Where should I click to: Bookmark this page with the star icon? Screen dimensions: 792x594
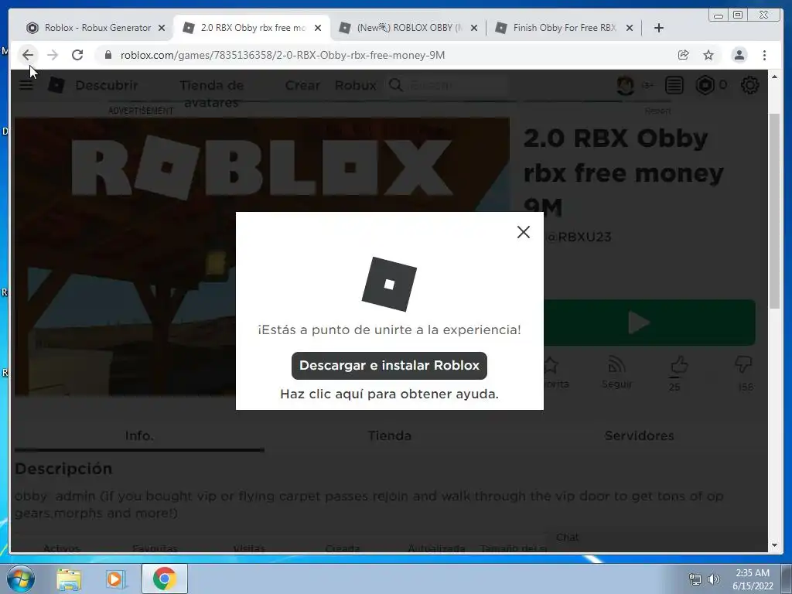pos(708,55)
